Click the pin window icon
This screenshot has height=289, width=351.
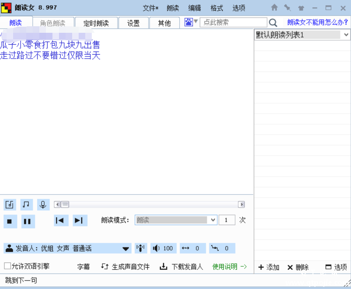pyautogui.click(x=288, y=8)
